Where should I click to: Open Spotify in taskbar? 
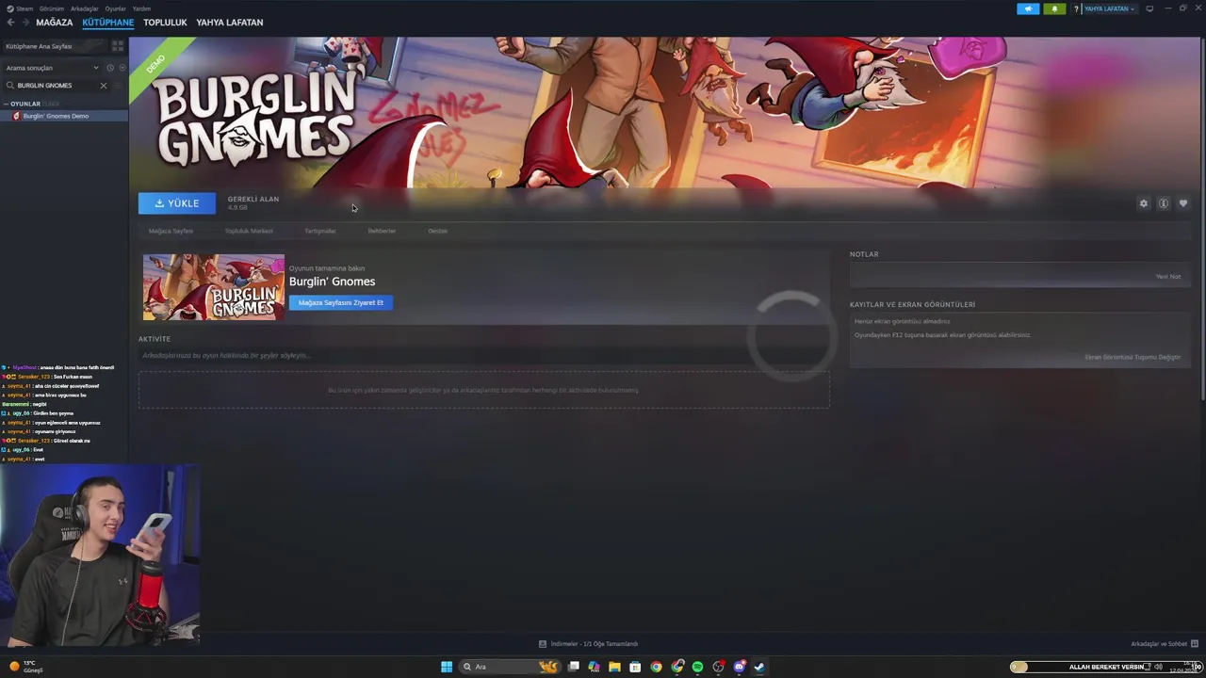(697, 667)
